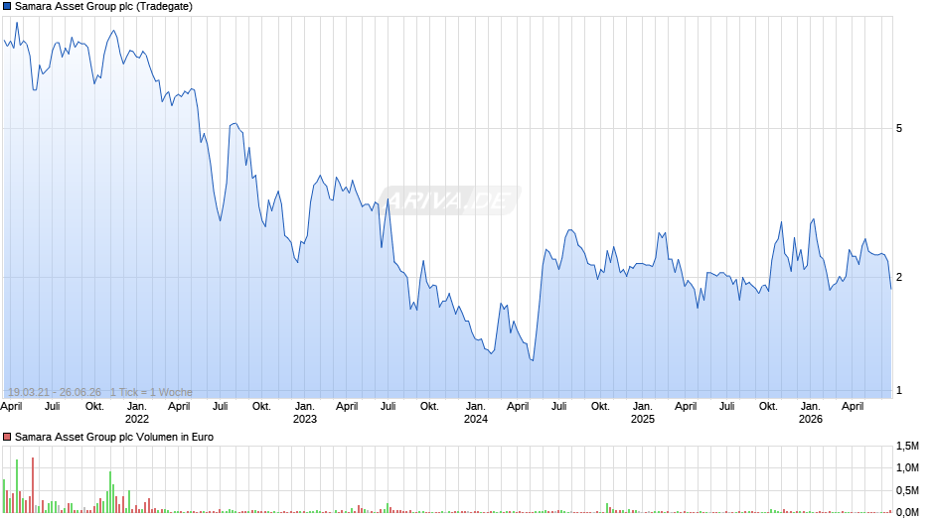Click the price axis label '5'

tap(899, 129)
